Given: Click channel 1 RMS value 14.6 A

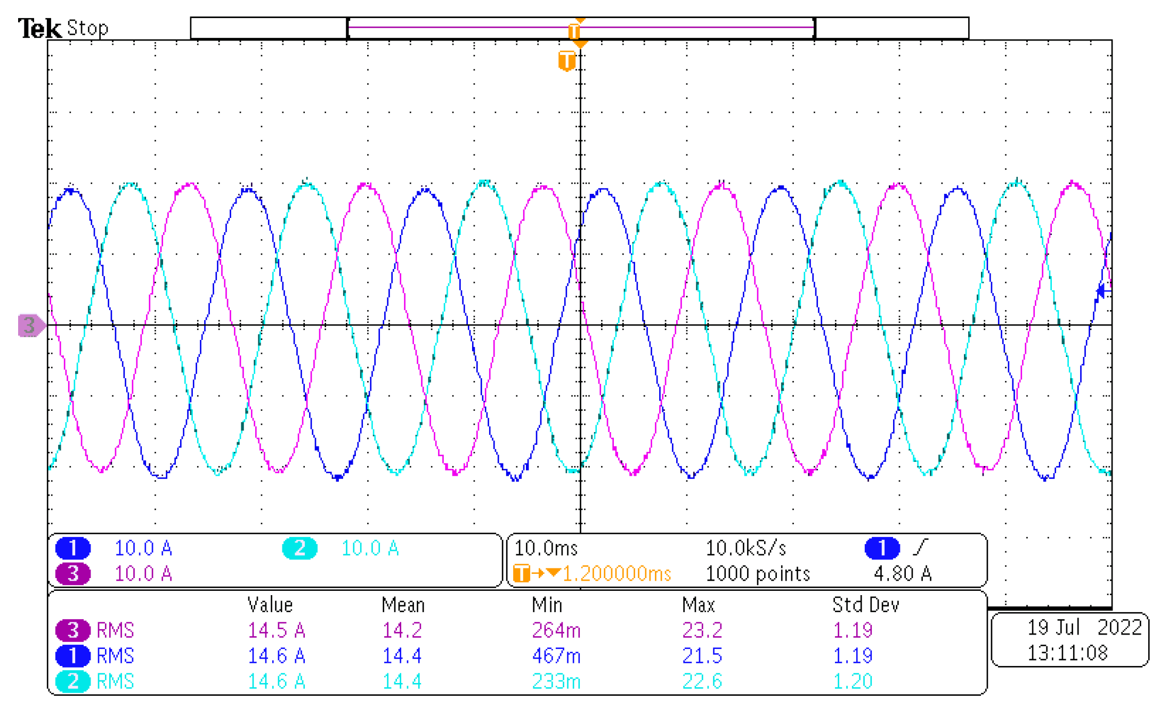Looking at the screenshot, I should (276, 656).
